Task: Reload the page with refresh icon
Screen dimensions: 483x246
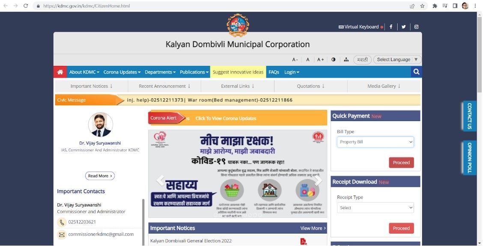Action: tap(26, 6)
